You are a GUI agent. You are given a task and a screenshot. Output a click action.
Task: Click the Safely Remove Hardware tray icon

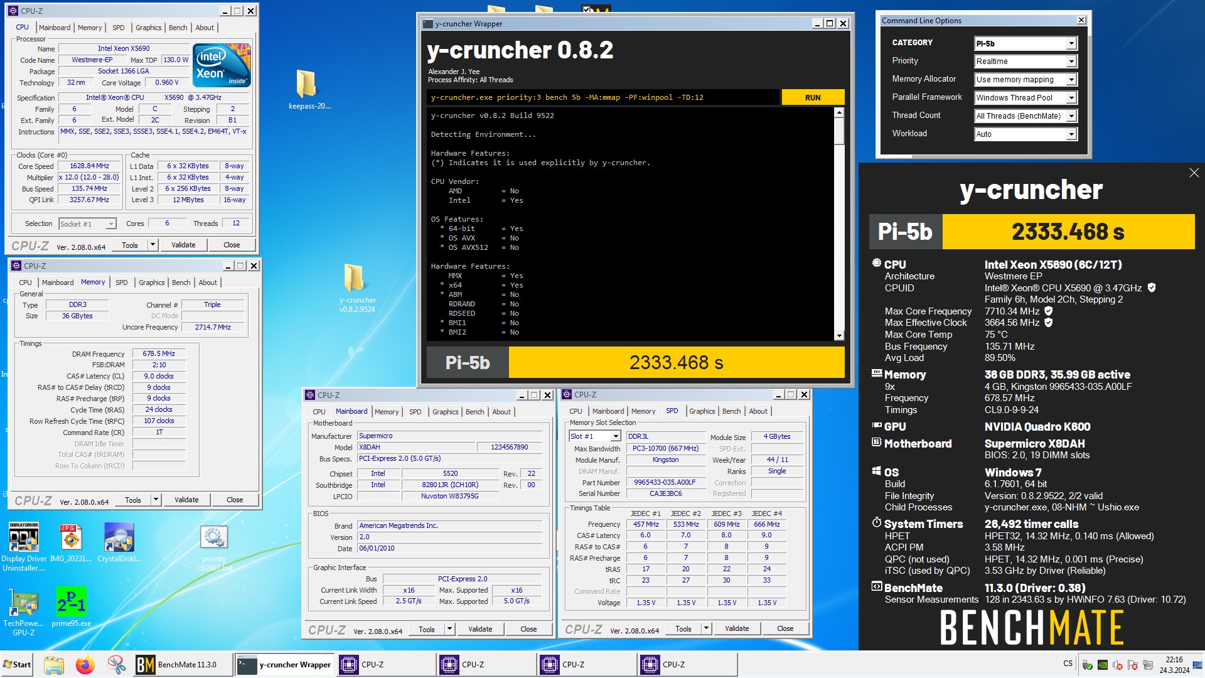coord(1088,665)
